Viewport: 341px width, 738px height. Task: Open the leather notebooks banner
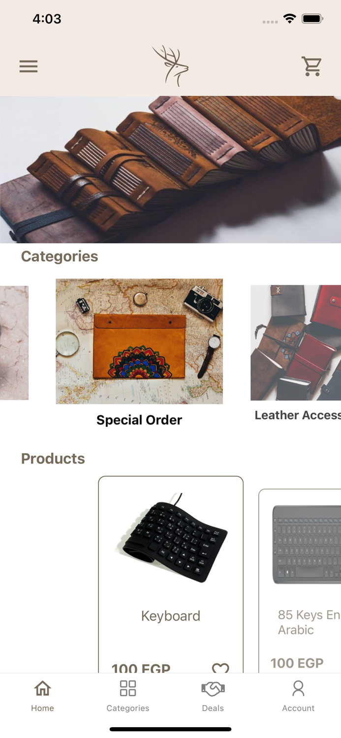170,169
